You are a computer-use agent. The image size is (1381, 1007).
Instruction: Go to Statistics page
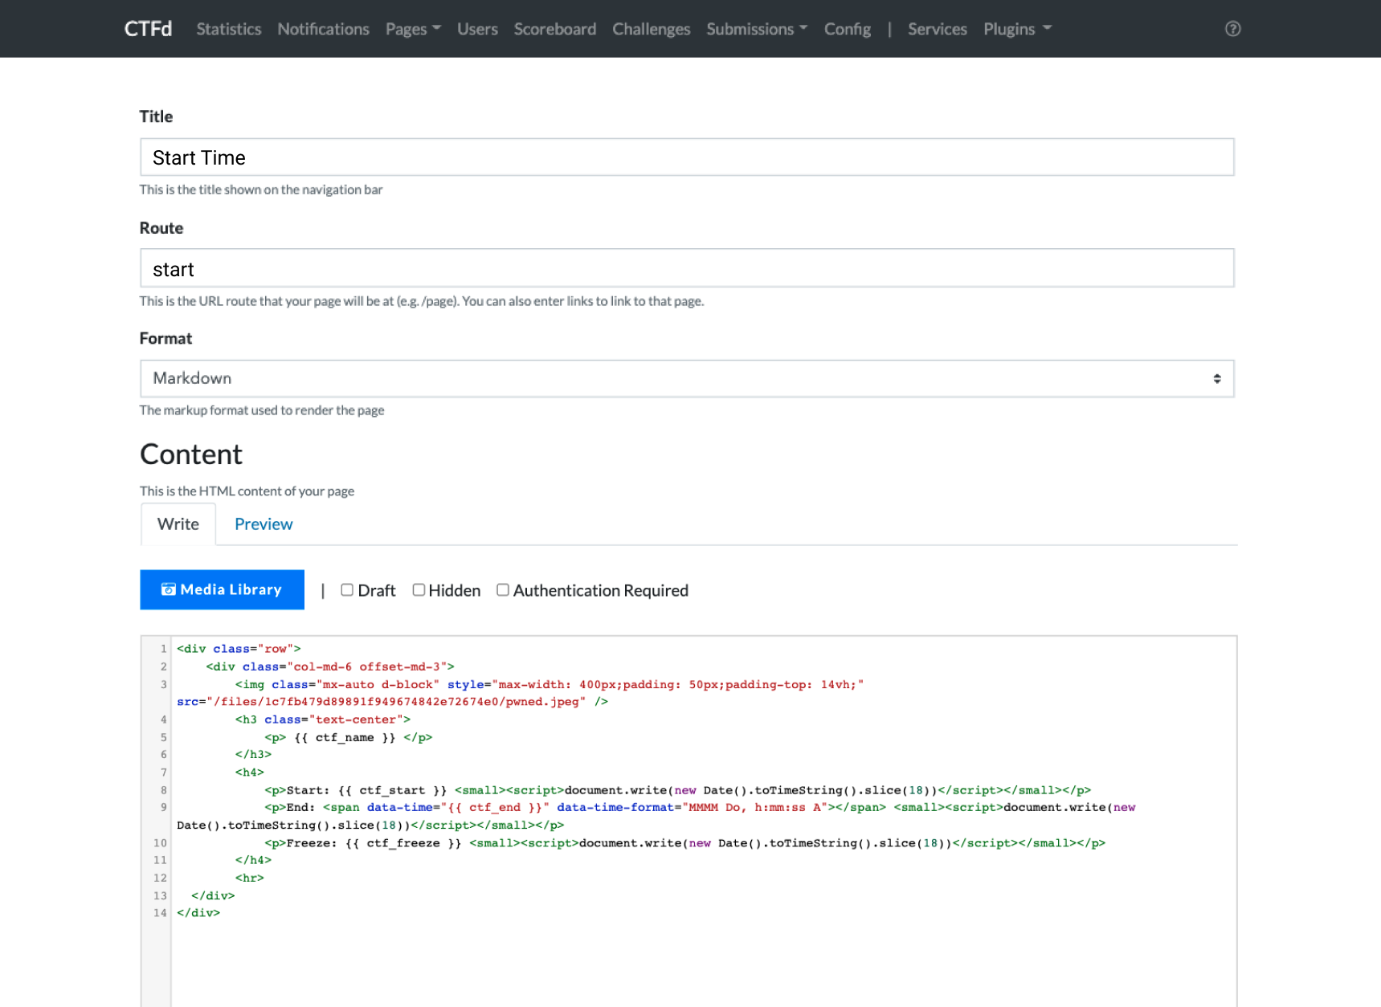pos(229,29)
